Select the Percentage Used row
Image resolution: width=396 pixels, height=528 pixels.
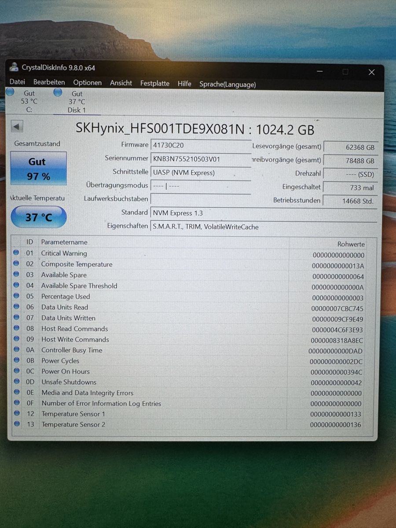[189, 297]
